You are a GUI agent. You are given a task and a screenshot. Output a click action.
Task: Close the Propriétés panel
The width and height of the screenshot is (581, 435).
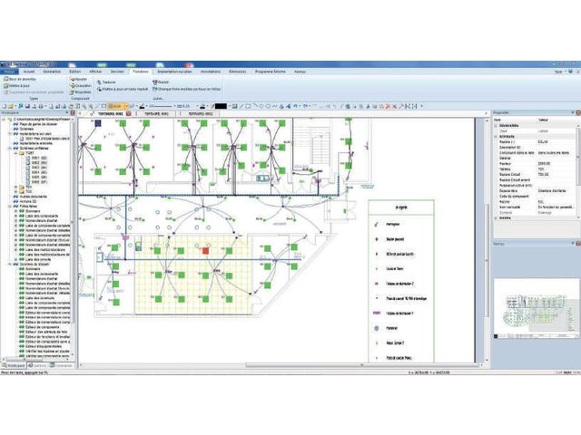576,112
